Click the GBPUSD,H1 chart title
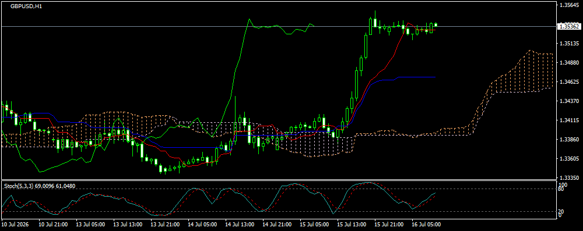 coord(26,6)
